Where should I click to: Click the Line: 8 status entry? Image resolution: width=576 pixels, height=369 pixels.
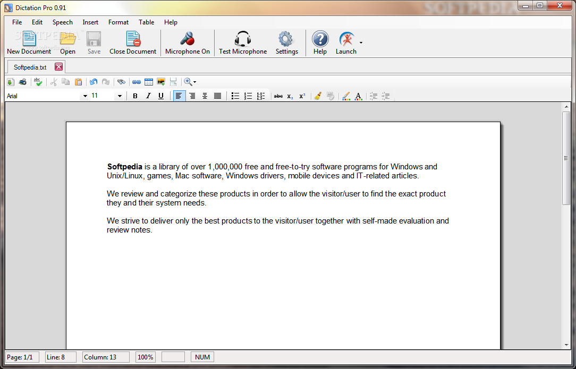pyautogui.click(x=61, y=357)
